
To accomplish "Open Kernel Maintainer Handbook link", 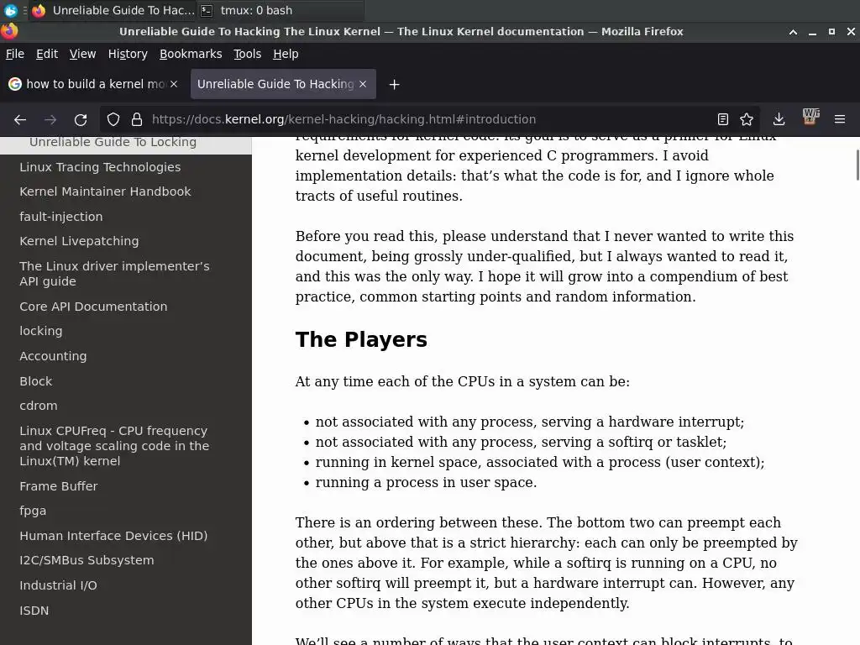I will click(x=105, y=191).
